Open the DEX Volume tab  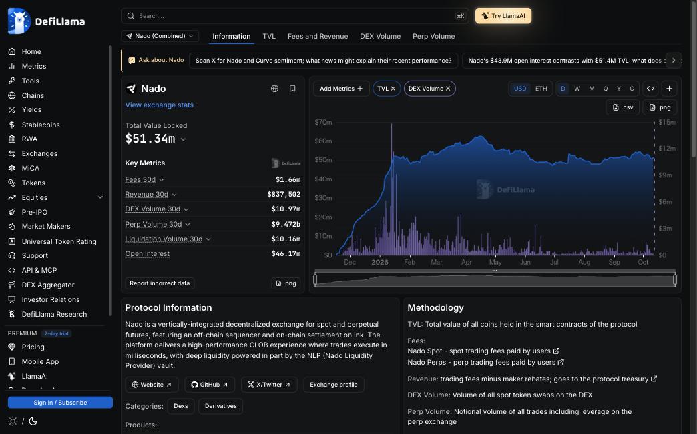tap(380, 37)
